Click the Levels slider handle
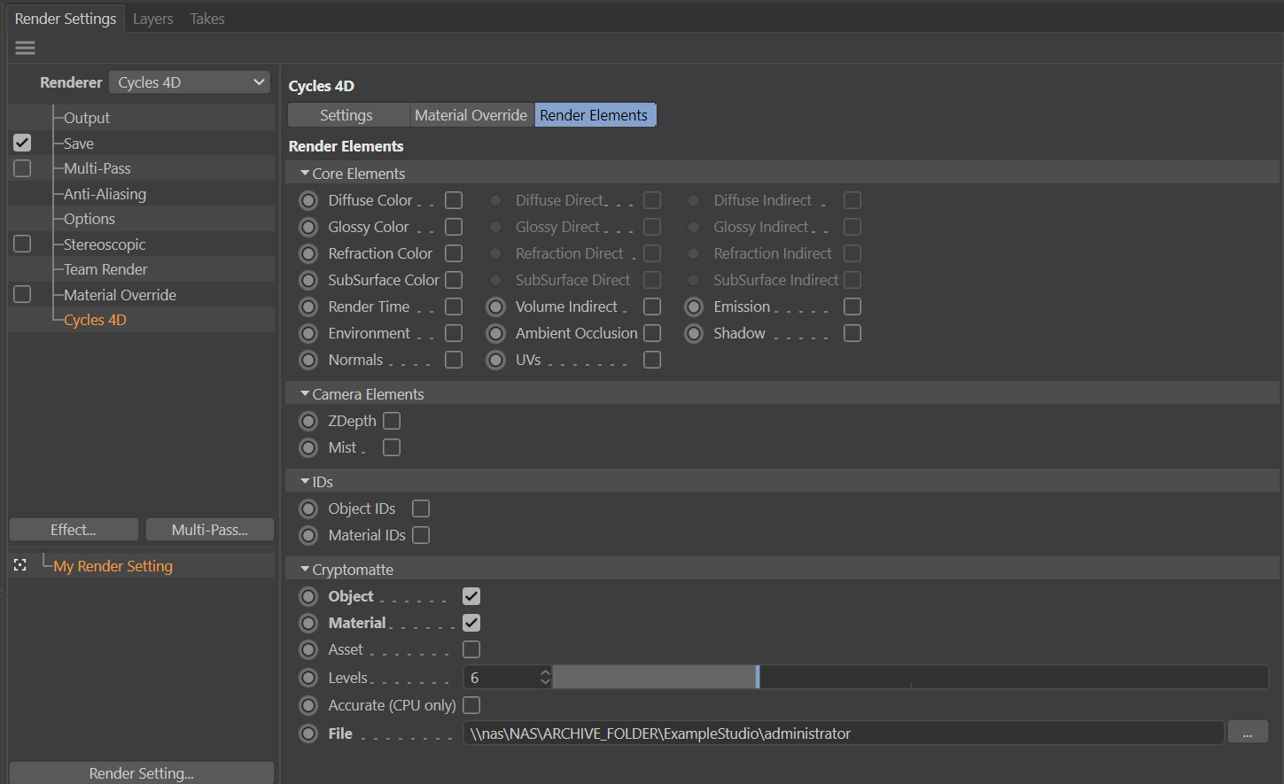 point(758,678)
